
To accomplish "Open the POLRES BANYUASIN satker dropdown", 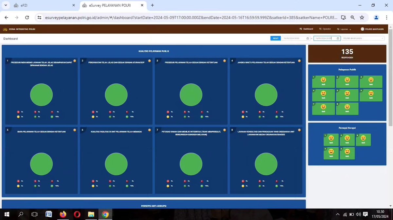I will point(363,38).
